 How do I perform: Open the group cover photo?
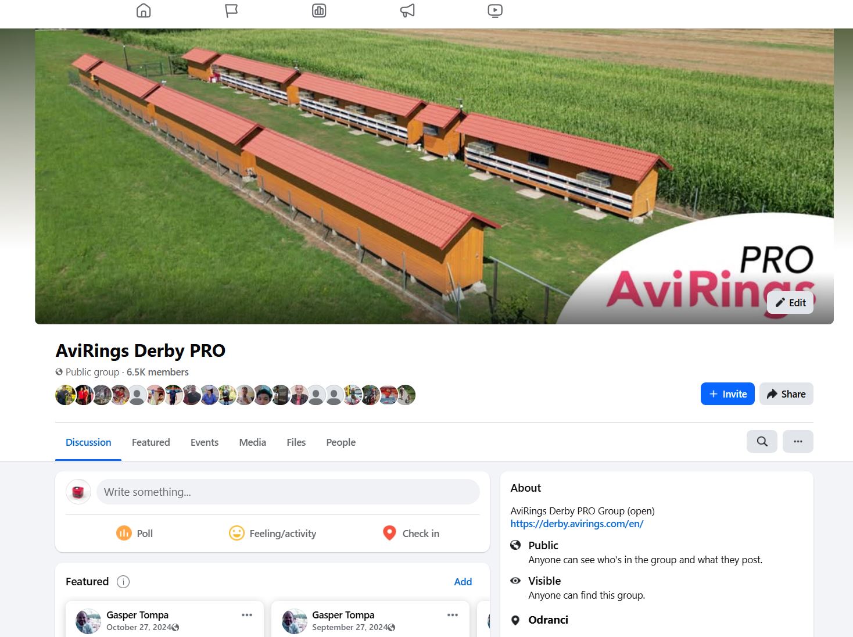434,176
